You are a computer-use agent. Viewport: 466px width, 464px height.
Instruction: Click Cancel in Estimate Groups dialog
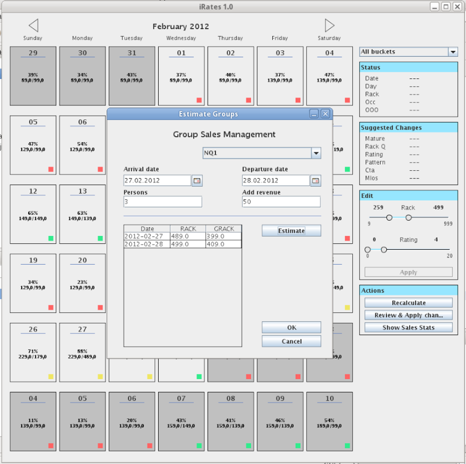click(291, 341)
